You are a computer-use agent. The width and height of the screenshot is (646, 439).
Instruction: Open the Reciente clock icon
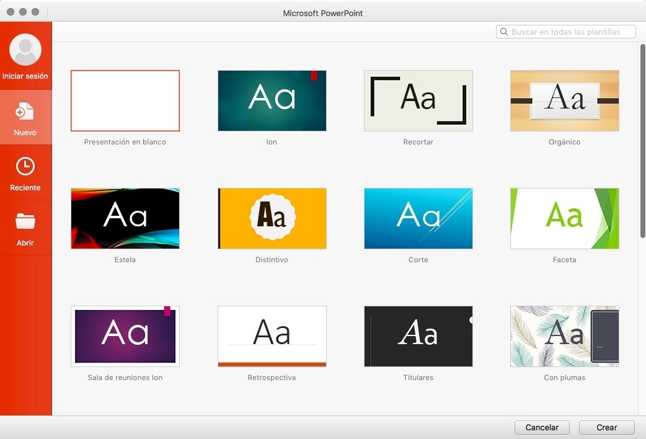coord(25,166)
